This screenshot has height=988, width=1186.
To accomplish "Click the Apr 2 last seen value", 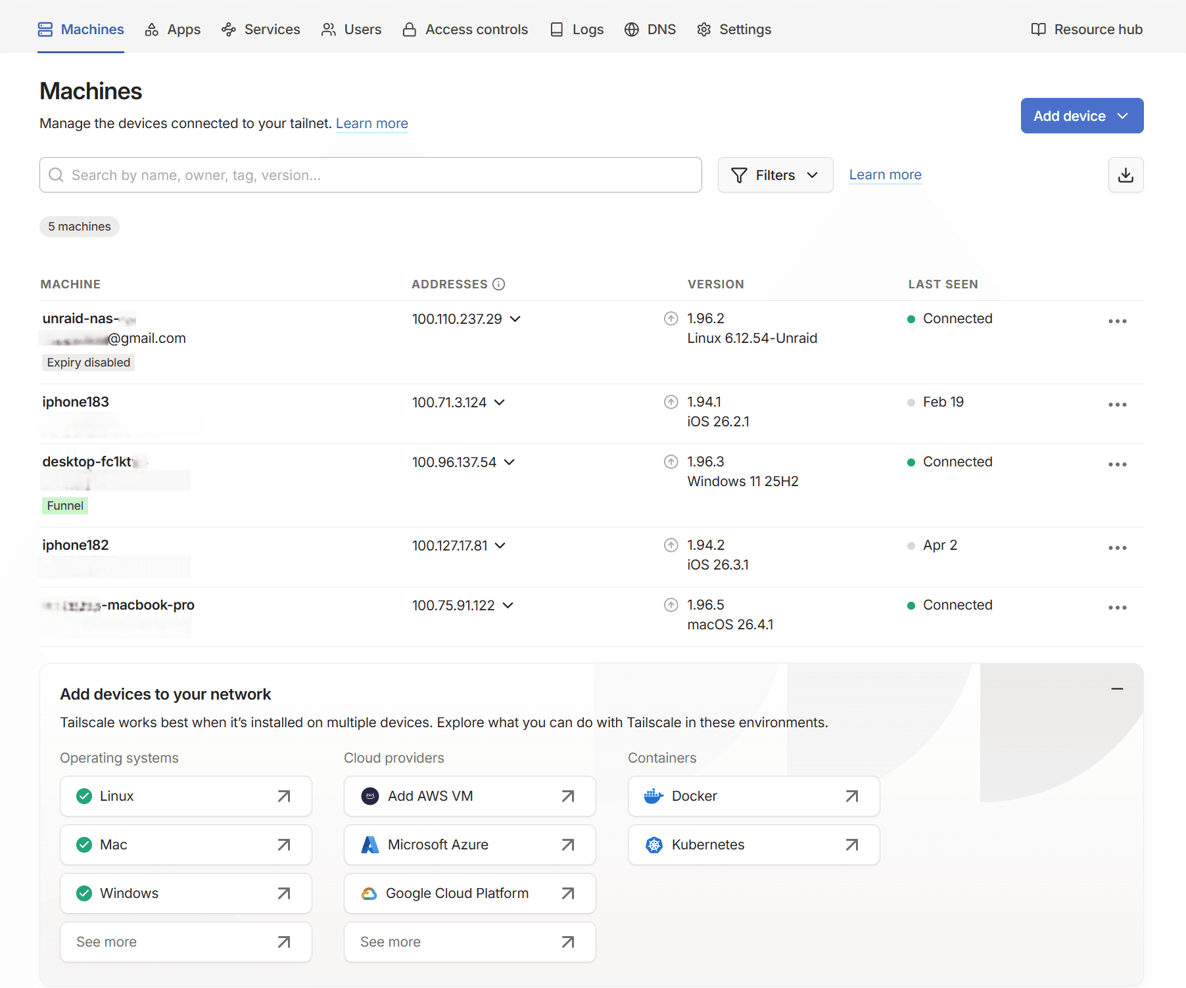I will click(x=940, y=545).
